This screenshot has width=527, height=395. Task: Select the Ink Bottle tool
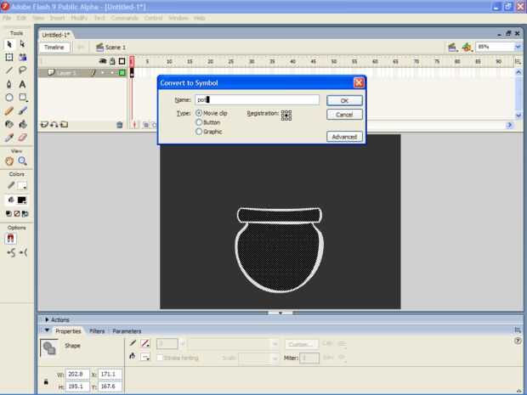(9, 124)
